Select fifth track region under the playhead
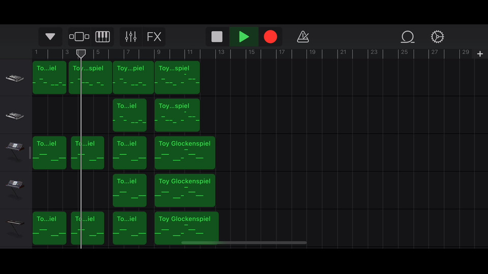The height and width of the screenshot is (274, 488). 87,228
